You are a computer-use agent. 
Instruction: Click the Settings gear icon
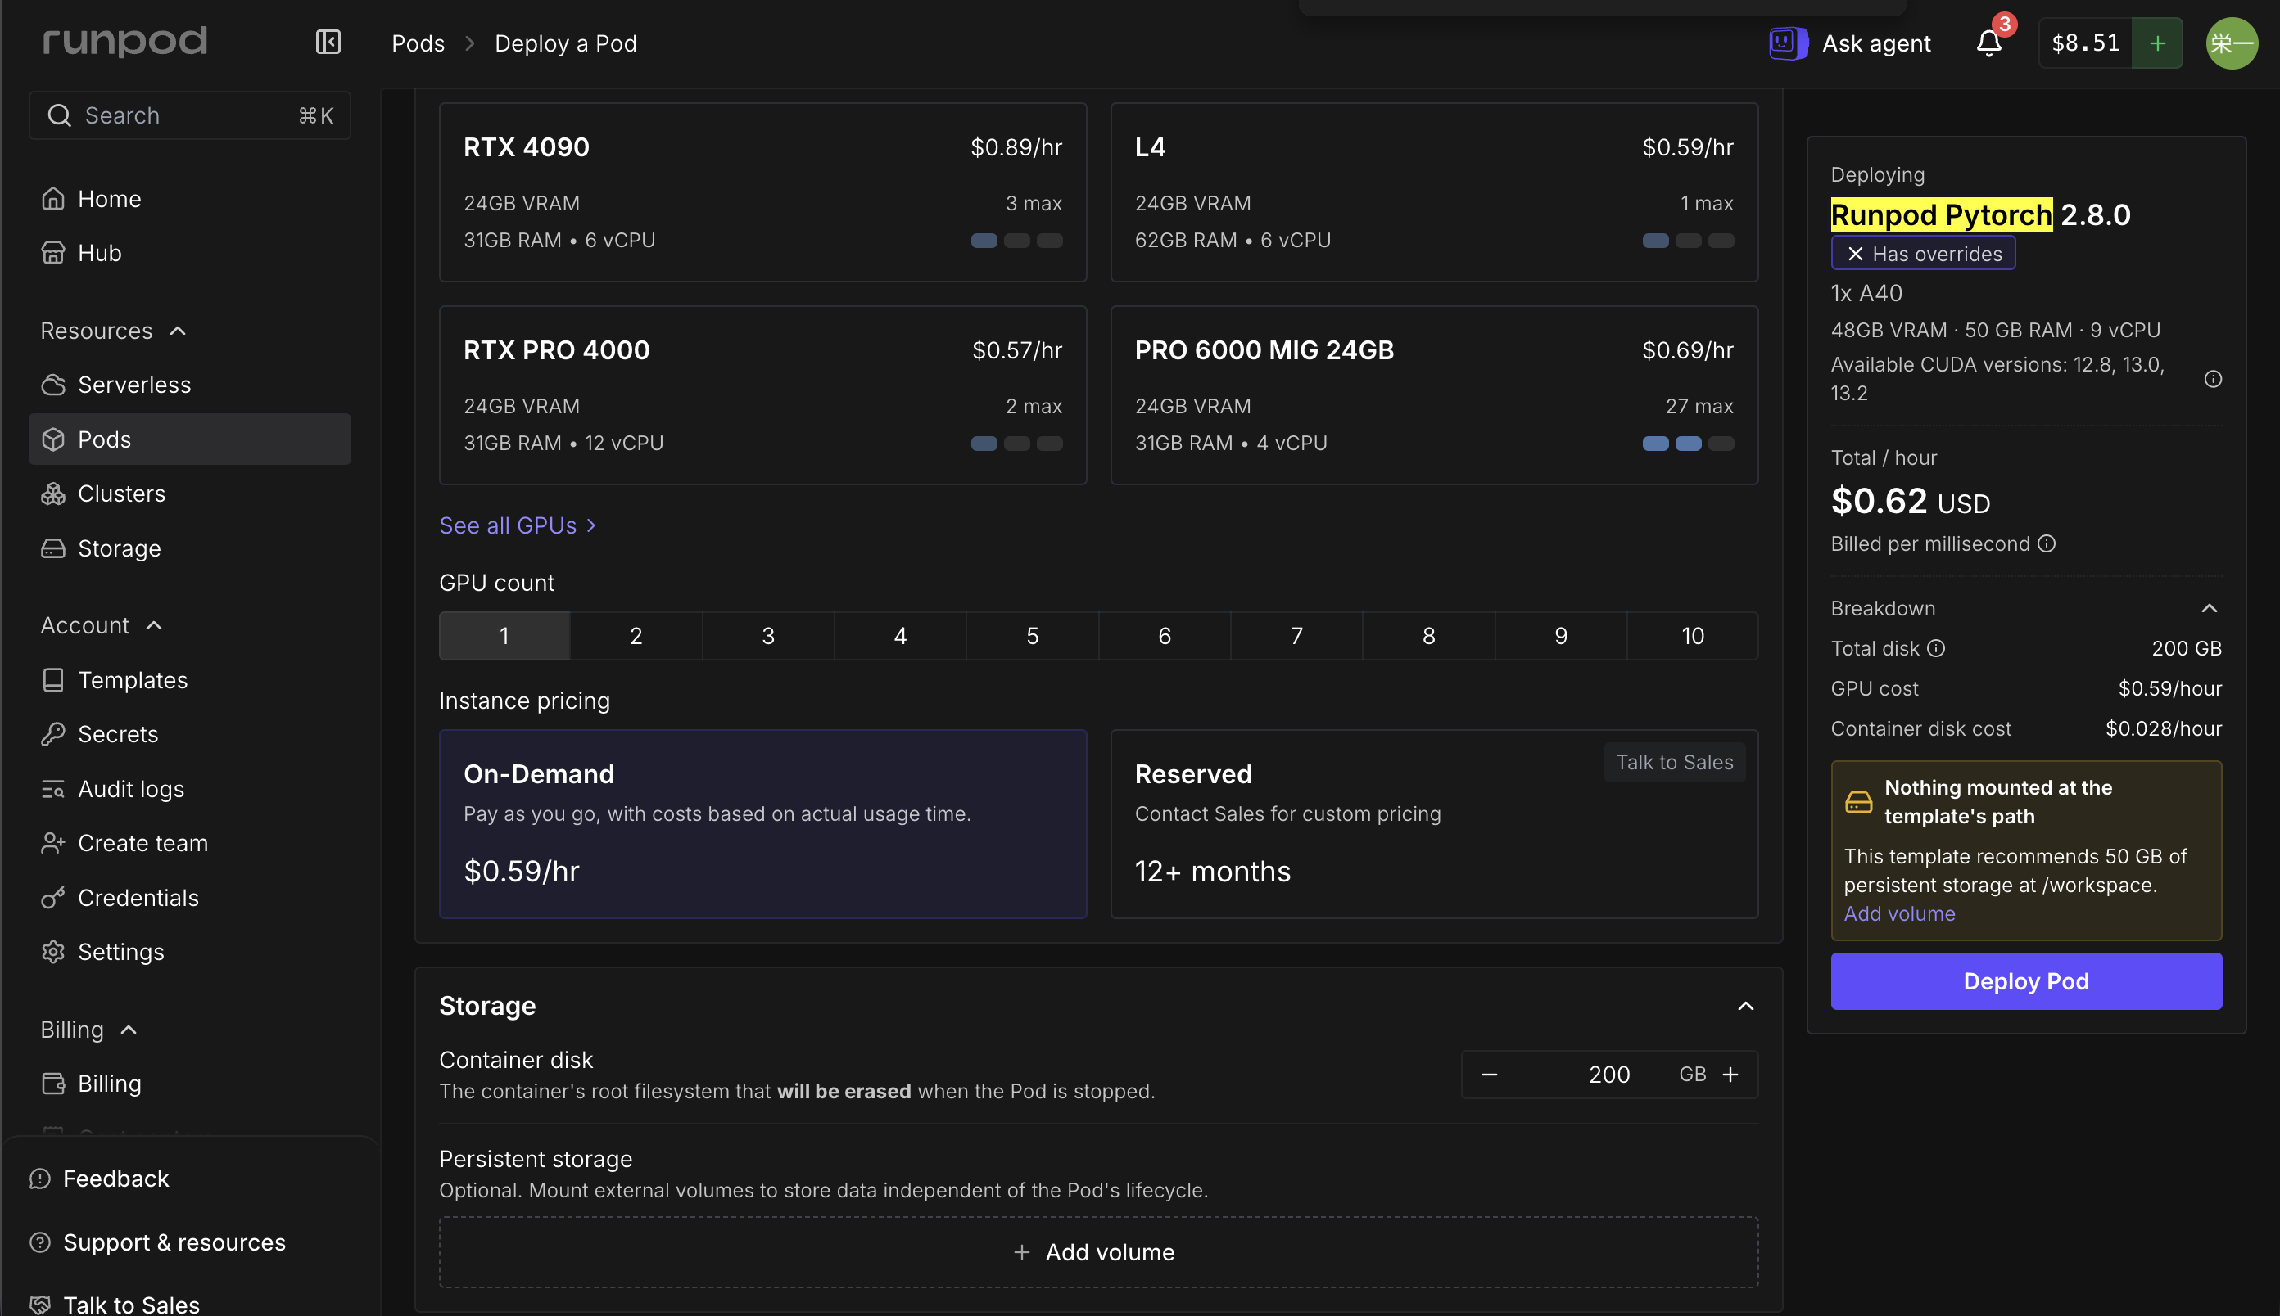click(53, 952)
